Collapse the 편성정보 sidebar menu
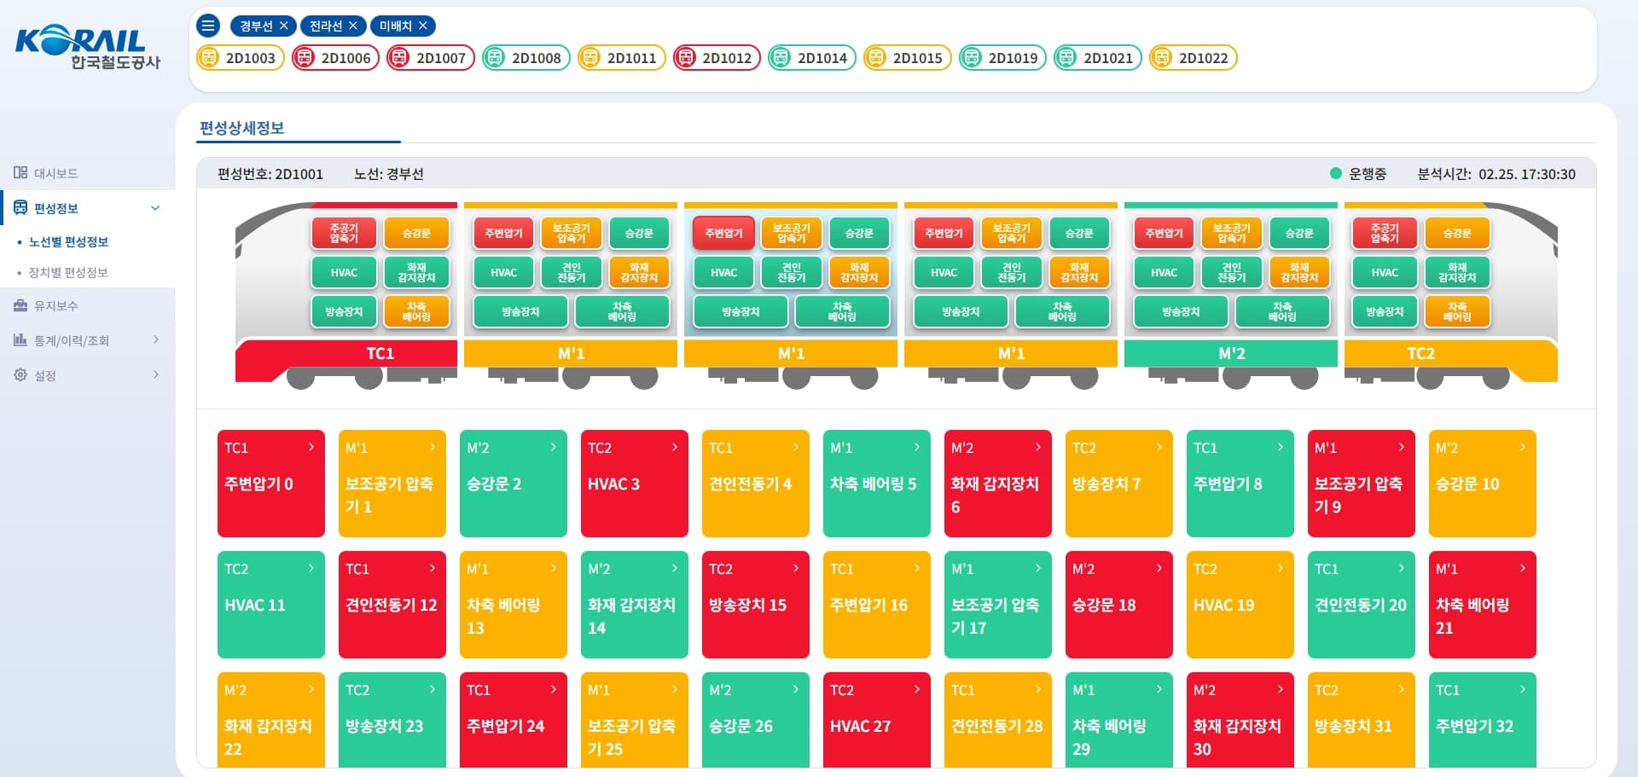The width and height of the screenshot is (1638, 777). click(x=155, y=208)
